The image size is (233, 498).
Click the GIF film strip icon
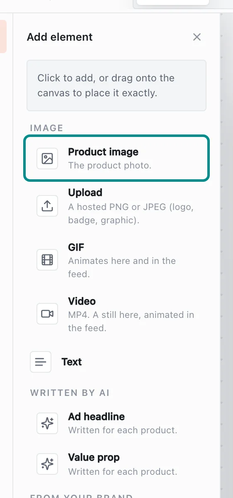point(47,260)
